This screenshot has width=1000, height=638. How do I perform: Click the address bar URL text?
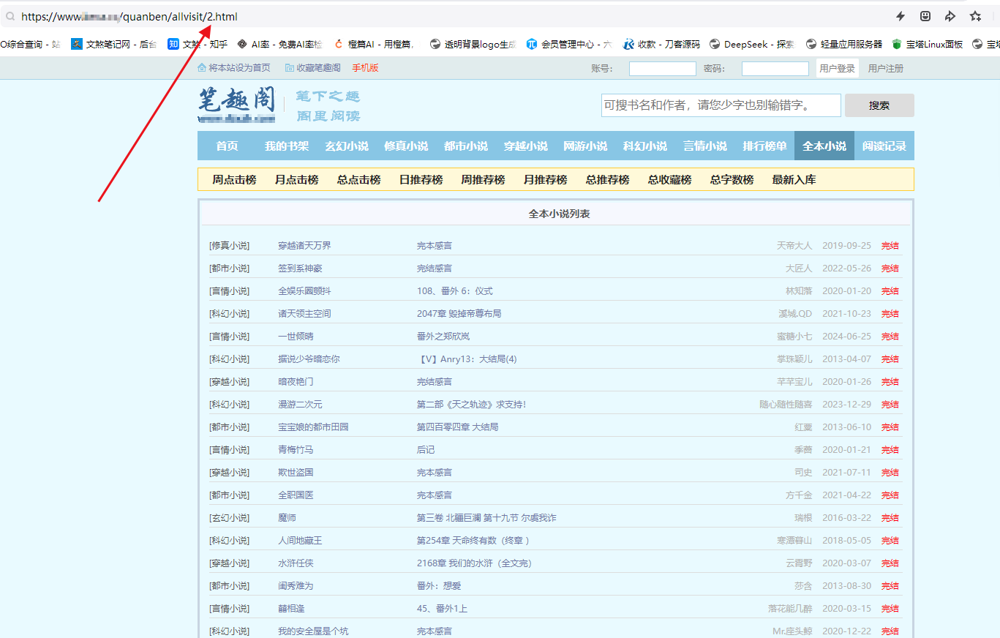coord(129,16)
